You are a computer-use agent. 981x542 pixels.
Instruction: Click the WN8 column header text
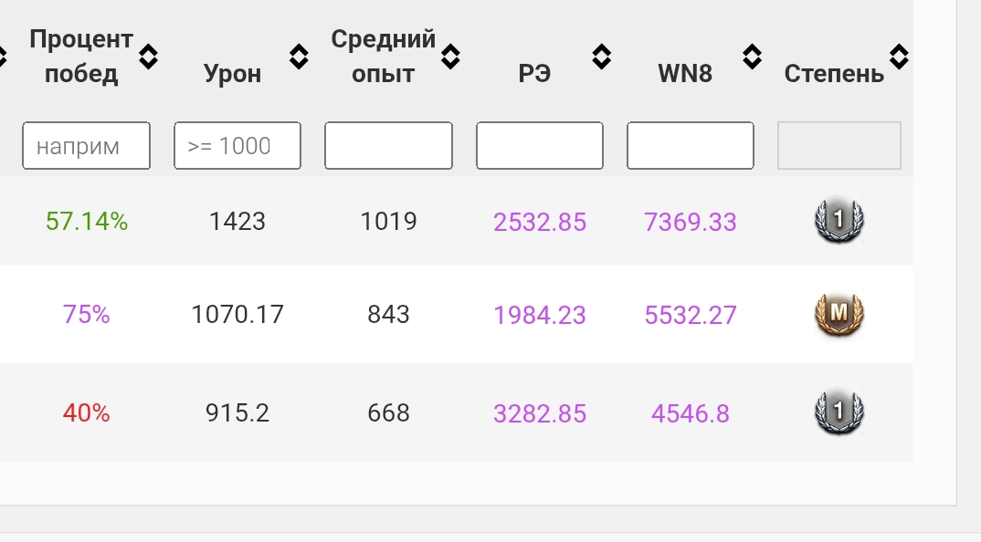(x=685, y=74)
